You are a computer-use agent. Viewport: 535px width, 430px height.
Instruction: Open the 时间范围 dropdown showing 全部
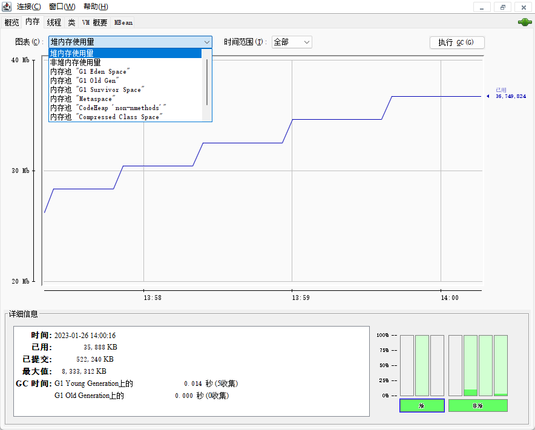pos(292,42)
